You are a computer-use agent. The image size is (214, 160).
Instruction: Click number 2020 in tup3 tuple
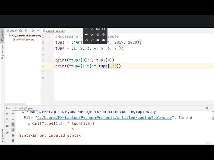132,42
